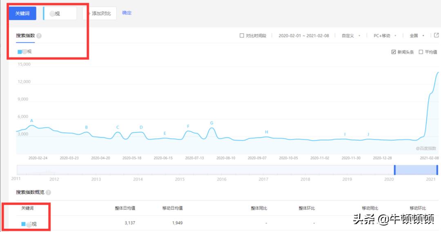The height and width of the screenshot is (232, 441).
Task: Click the highlighted selected range on the timeline
Action: tap(416, 170)
